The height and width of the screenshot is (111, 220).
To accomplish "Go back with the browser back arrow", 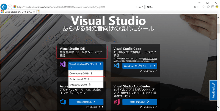I will coord(4,7).
